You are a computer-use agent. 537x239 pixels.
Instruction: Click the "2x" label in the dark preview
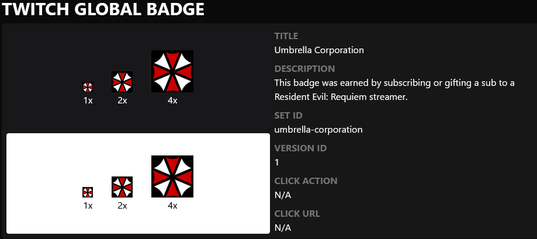point(122,101)
